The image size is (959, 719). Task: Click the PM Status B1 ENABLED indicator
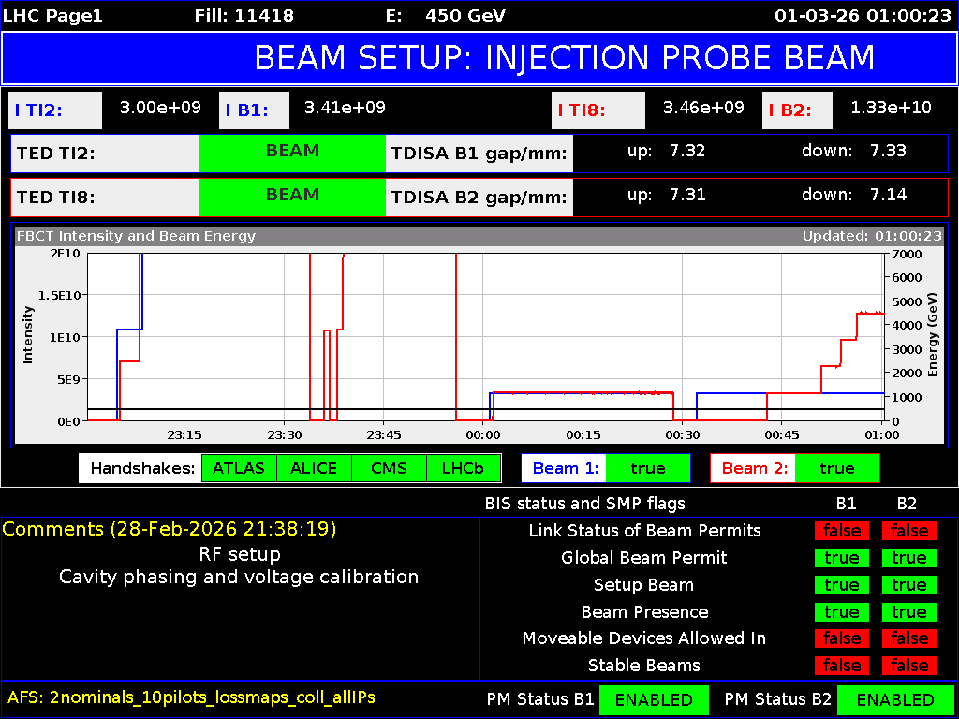coord(654,699)
